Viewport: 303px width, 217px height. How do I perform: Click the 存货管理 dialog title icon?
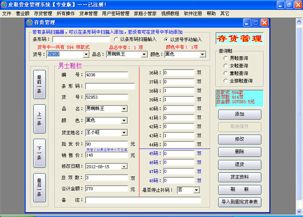pos(30,23)
